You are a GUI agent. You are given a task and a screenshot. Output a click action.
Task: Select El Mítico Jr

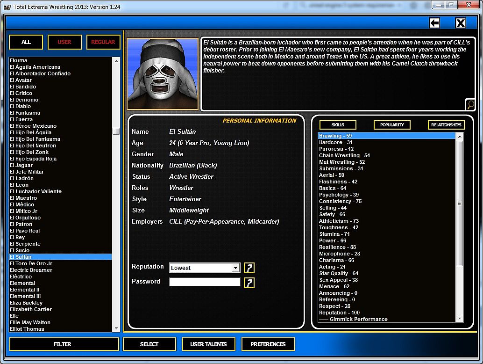[60, 211]
